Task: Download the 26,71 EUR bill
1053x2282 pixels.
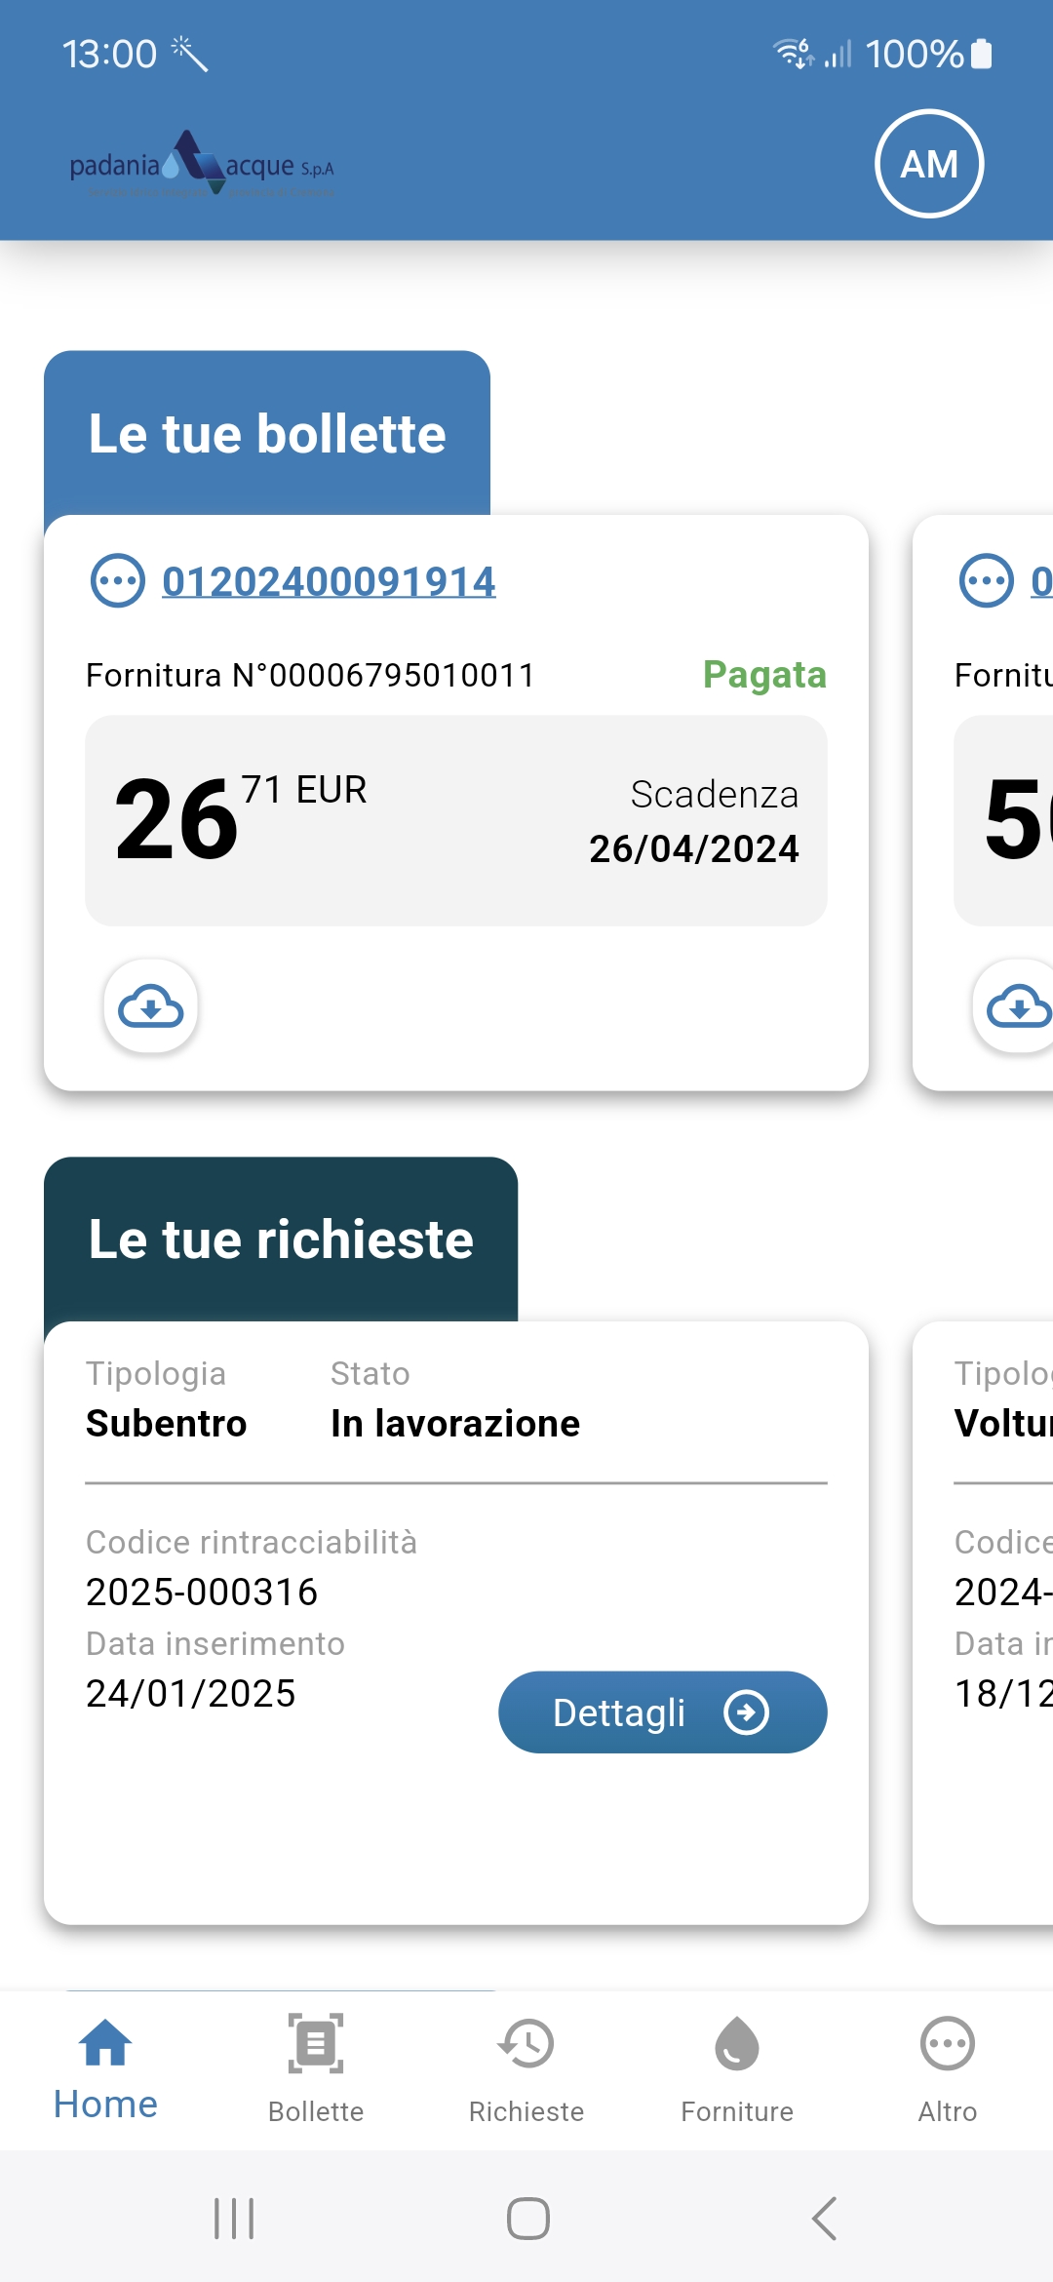Action: (151, 1006)
